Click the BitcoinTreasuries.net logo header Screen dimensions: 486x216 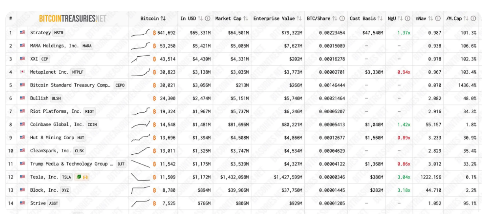[x=73, y=18]
